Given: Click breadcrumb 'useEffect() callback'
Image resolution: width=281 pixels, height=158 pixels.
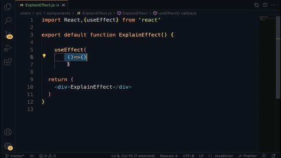Looking at the screenshot, I should (x=175, y=13).
